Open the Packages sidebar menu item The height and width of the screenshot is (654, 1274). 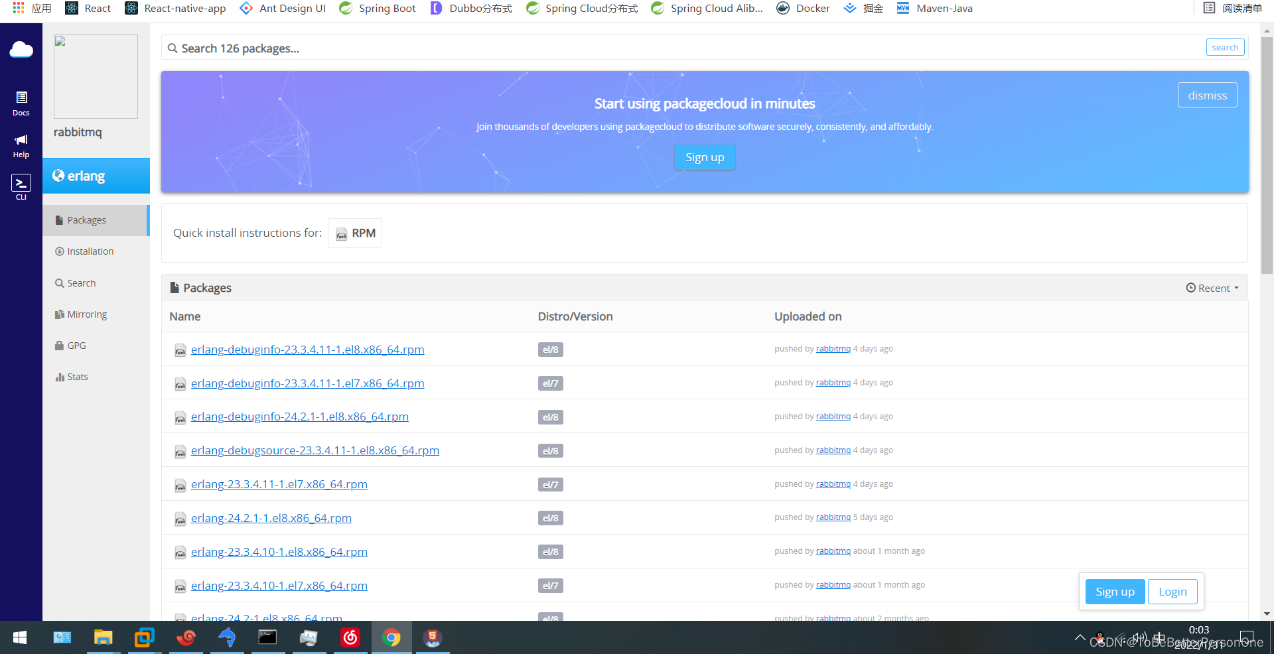pyautogui.click(x=96, y=220)
